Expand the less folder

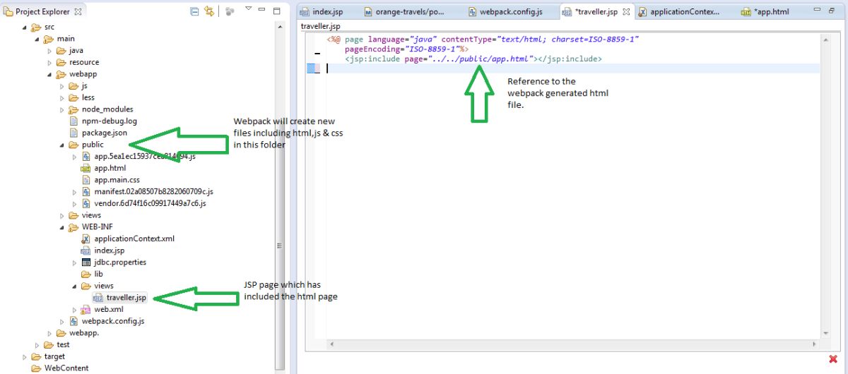[62, 97]
